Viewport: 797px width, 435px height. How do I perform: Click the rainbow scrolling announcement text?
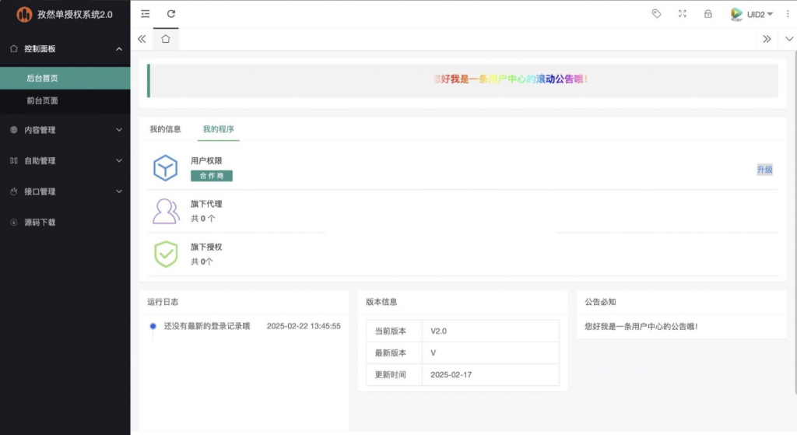tap(511, 79)
